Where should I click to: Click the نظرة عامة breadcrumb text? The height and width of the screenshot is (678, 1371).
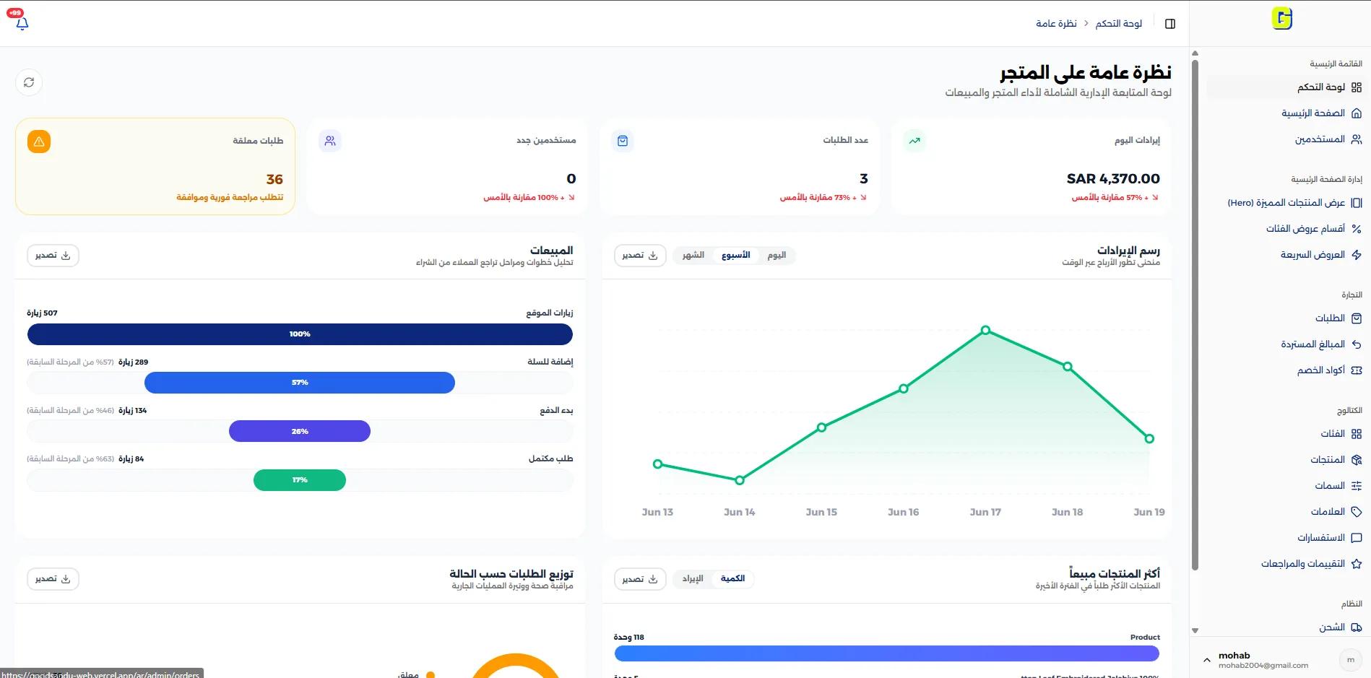click(x=1056, y=24)
